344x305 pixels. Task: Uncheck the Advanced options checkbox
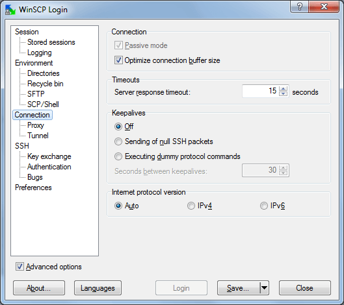point(20,267)
